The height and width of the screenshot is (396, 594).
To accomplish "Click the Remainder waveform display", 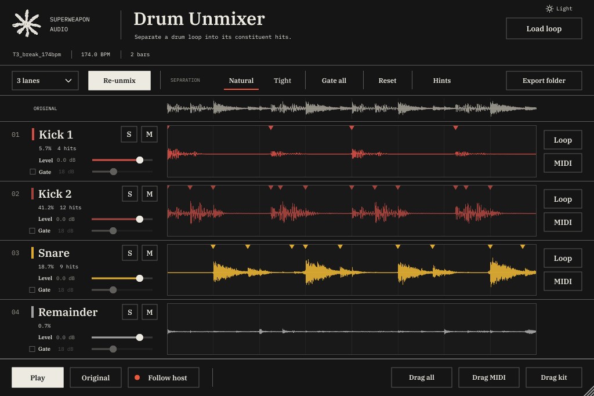I will (352, 329).
